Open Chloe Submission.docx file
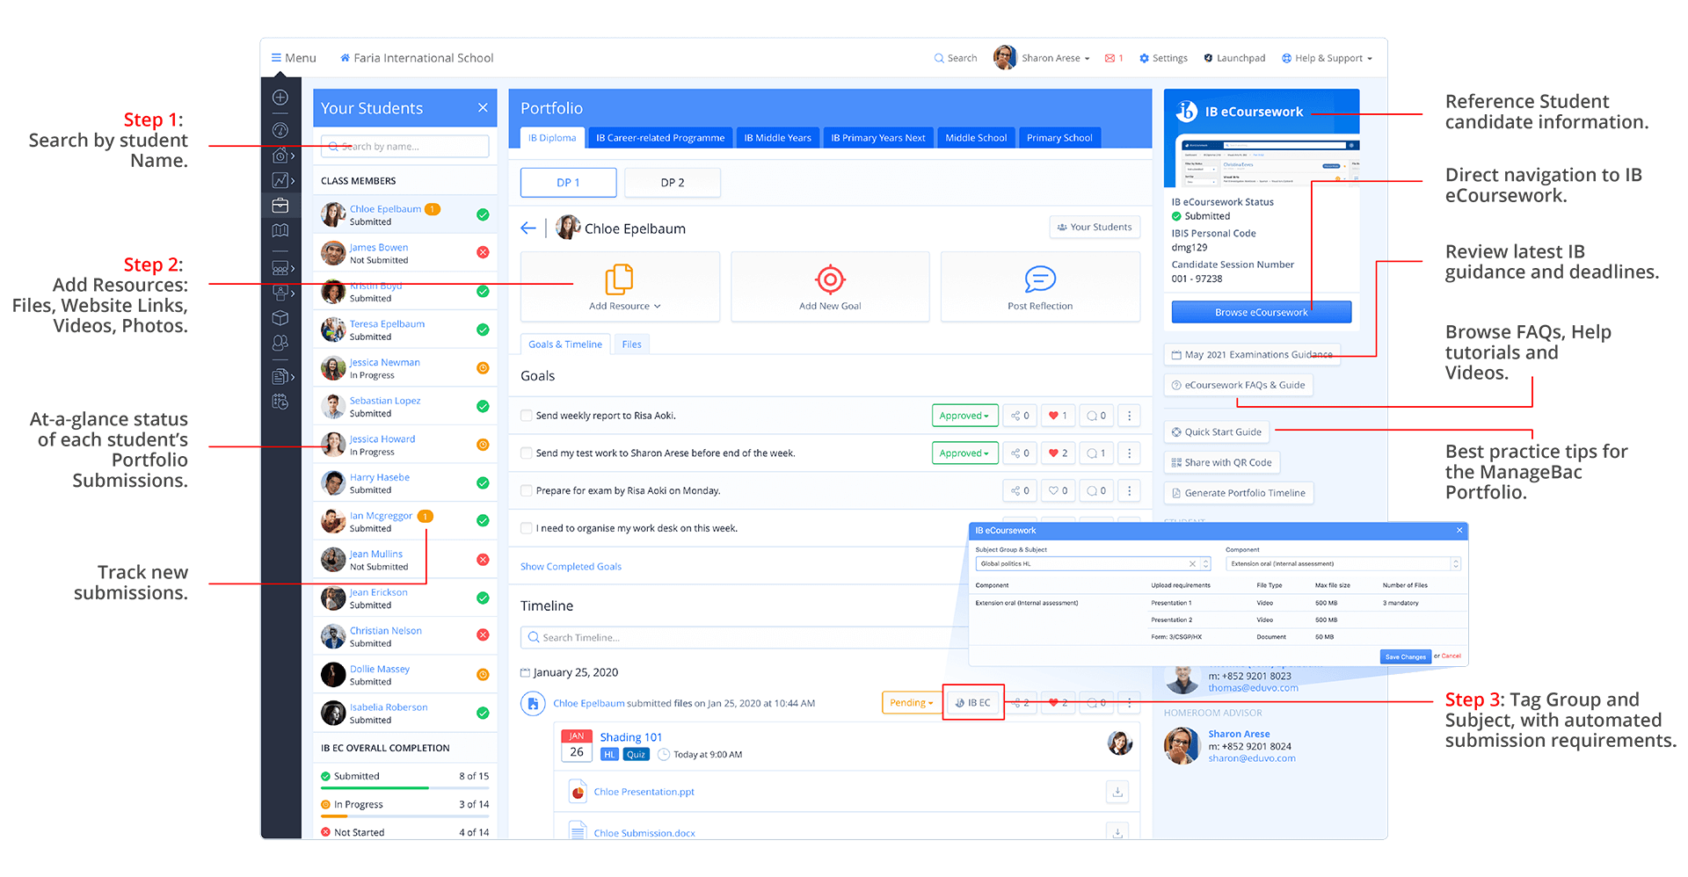1688x877 pixels. tap(644, 833)
